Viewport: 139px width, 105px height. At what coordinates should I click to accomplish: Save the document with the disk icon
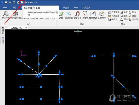[14, 2]
